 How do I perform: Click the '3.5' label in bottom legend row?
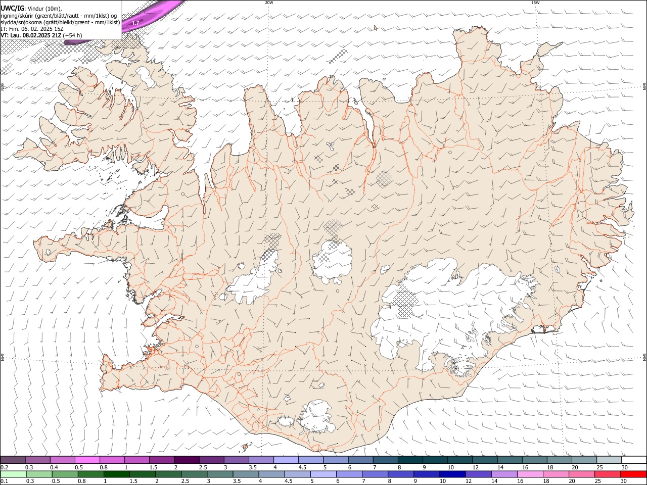click(x=237, y=481)
